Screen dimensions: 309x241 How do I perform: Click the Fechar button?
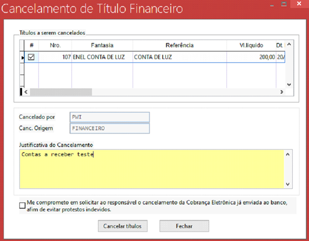pos(184,226)
